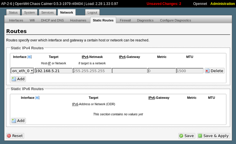The height and width of the screenshot is (144, 236).
Task: Click the Administration link in header
Action: (223, 4)
